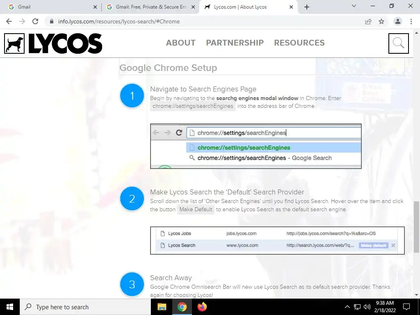The width and height of the screenshot is (420, 315).
Task: Click the taskbar search box
Action: coord(85,307)
